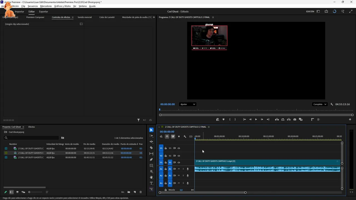Toggle V1 track visibility eye
The width and height of the screenshot is (356, 200).
click(179, 162)
